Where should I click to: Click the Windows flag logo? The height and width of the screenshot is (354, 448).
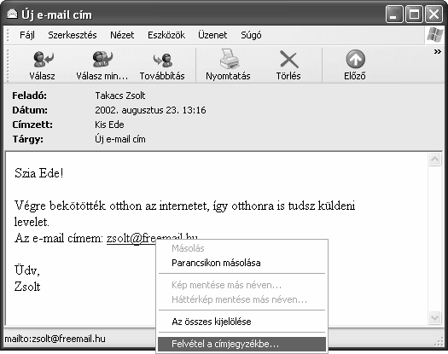tap(434, 35)
